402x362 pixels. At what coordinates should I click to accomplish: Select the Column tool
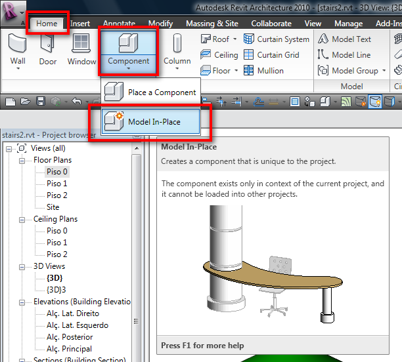tap(177, 50)
